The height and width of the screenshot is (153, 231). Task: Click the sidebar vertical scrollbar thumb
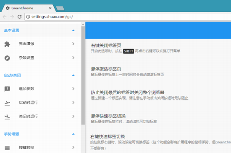[83, 75]
